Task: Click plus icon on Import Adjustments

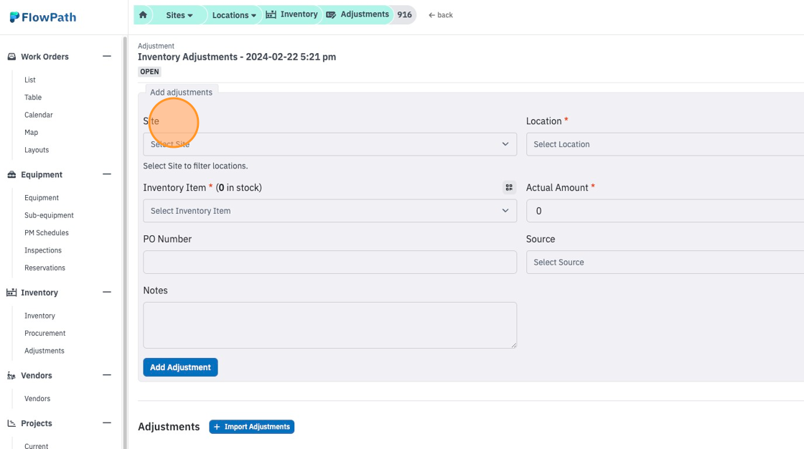Action: 217,427
